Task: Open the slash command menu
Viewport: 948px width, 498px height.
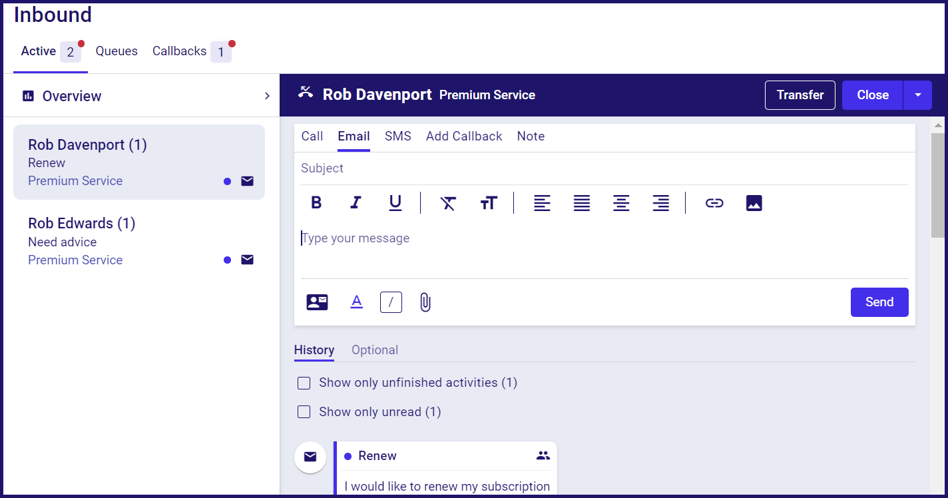Action: pos(391,302)
